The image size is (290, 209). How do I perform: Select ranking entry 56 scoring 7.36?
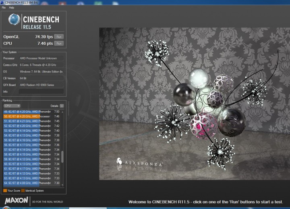click(x=32, y=145)
